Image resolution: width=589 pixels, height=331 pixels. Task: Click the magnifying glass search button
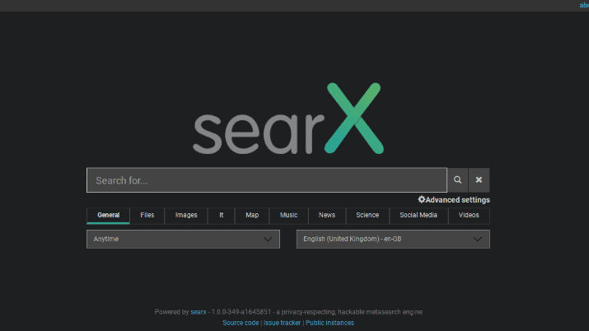(457, 180)
